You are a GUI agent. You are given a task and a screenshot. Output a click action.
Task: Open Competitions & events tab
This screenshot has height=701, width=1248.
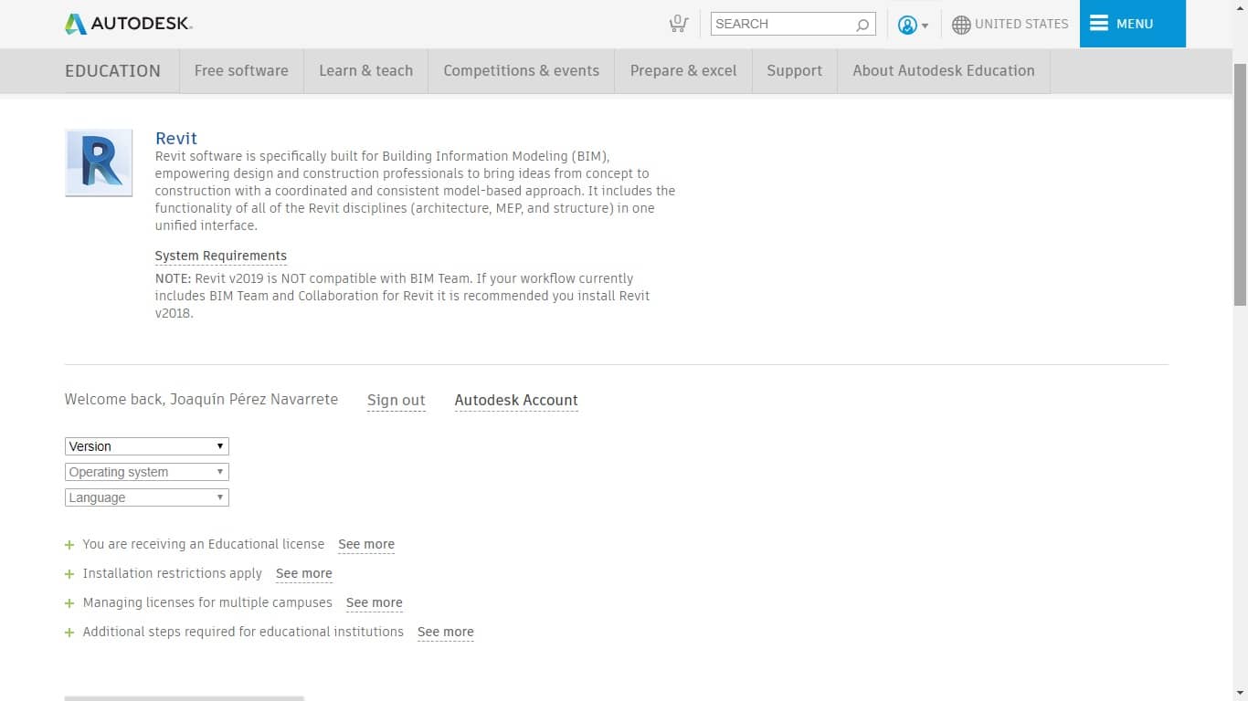click(x=522, y=70)
